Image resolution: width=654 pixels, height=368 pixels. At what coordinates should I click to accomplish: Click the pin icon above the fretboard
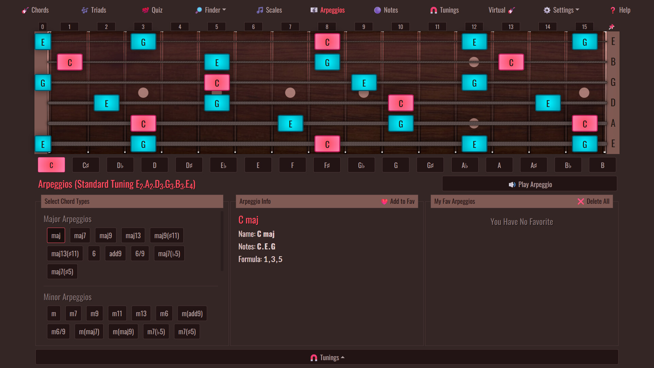pos(612,26)
